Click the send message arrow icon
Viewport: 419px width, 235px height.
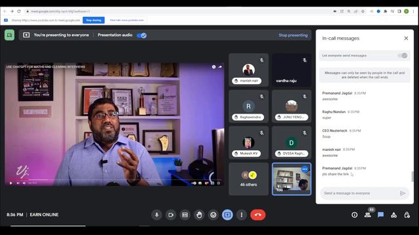coord(403,193)
